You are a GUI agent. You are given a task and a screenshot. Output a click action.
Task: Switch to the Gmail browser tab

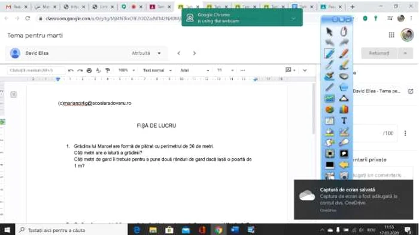16,7
